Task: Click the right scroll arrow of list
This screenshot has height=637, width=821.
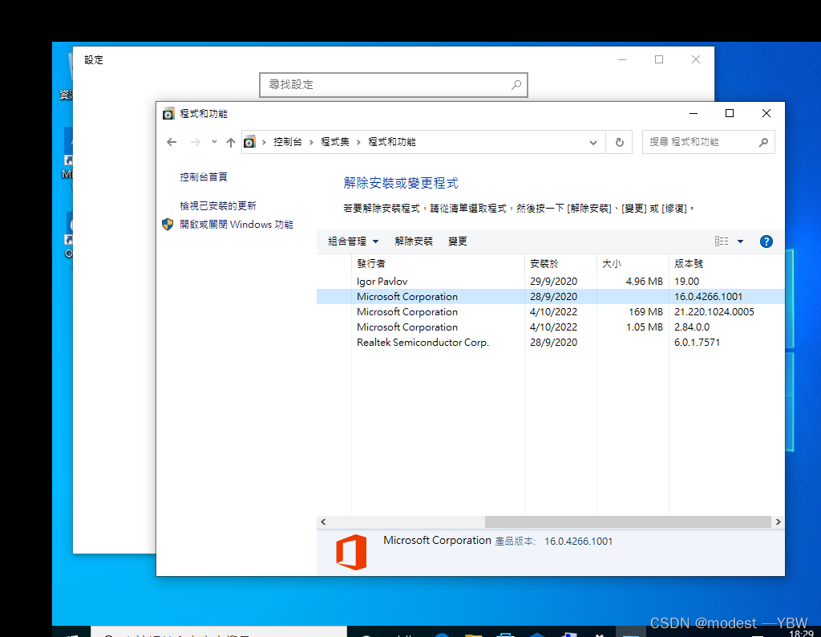Action: 778,521
